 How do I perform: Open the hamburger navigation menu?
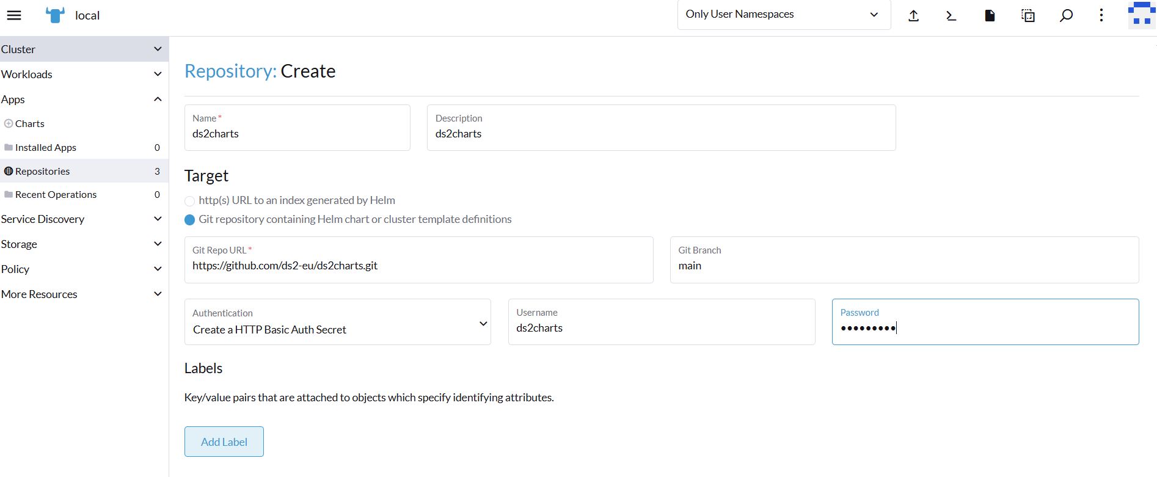(x=14, y=15)
